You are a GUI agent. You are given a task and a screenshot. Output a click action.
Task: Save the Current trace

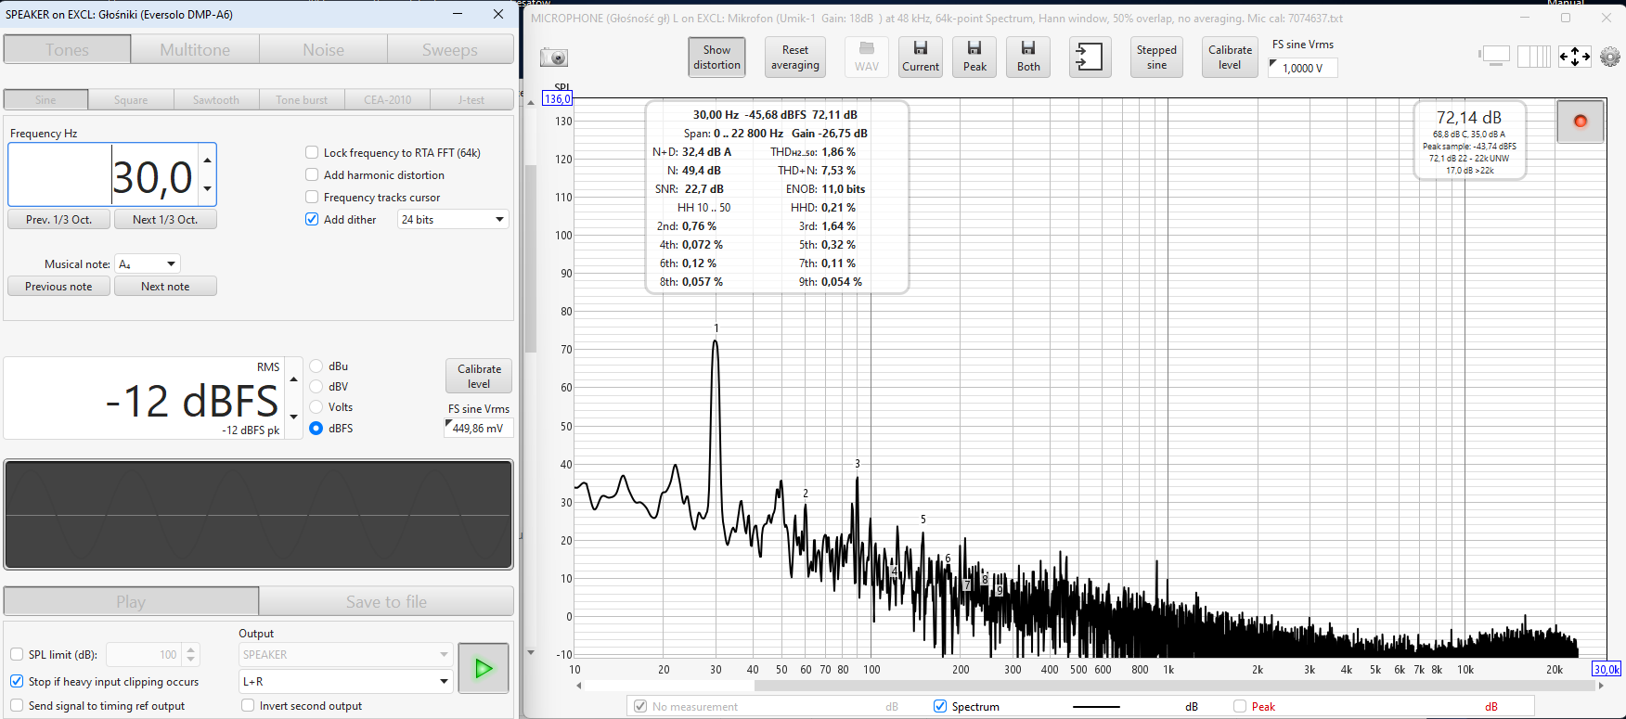point(920,57)
